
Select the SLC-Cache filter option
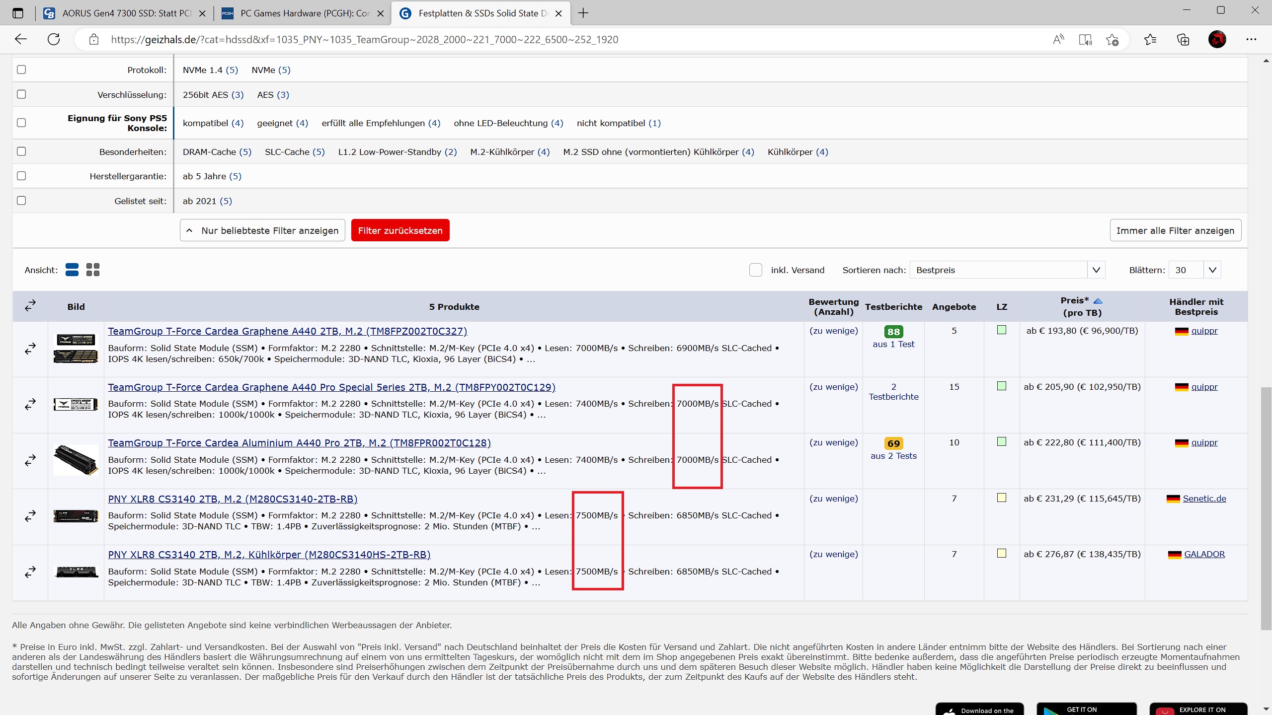295,152
